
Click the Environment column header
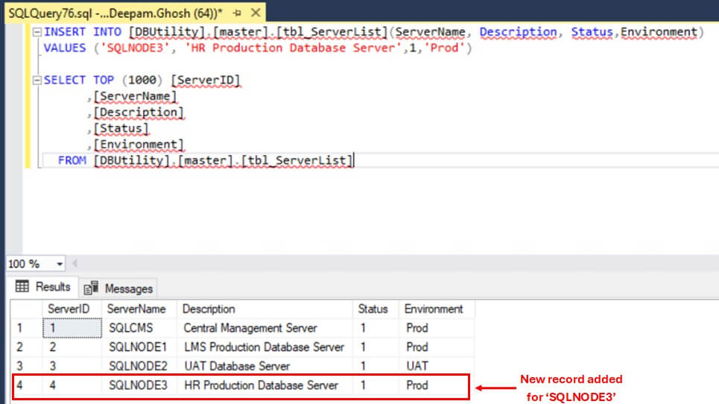pos(433,309)
